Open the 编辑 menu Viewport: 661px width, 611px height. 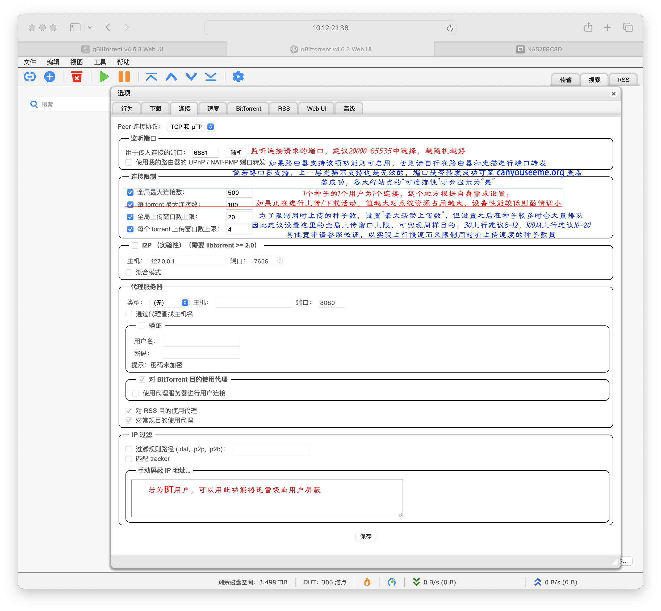53,62
